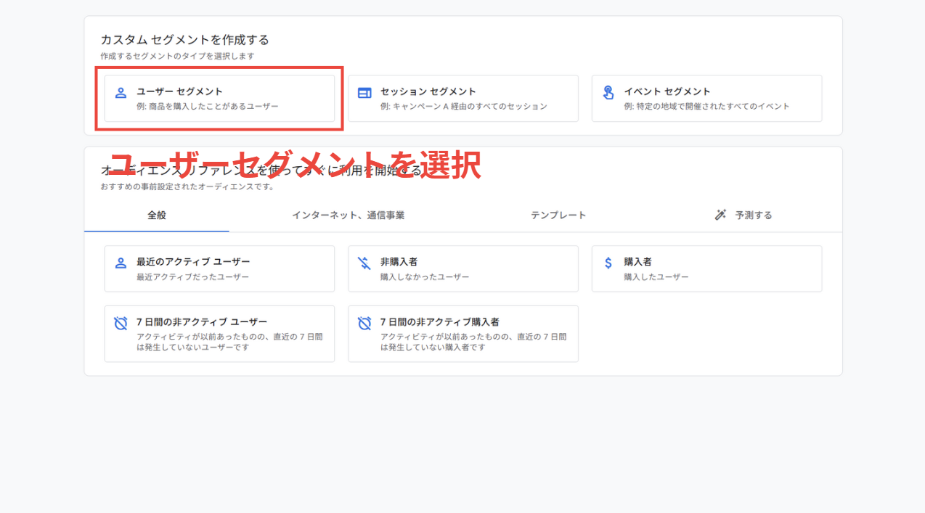
Task: Choose the 最近のアクティブ ユーザー audience
Action: click(219, 268)
